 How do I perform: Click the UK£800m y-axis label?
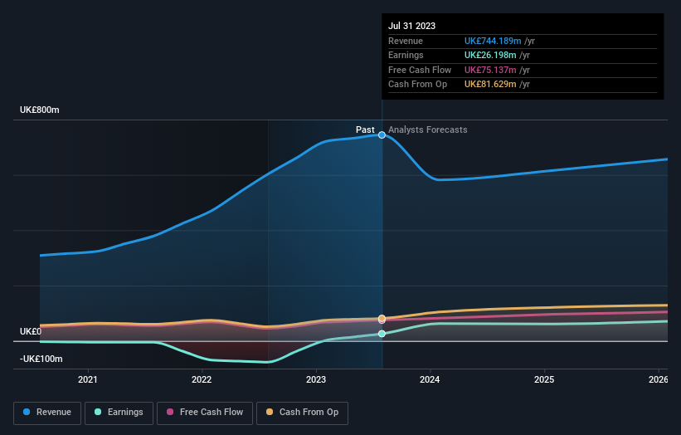click(40, 110)
